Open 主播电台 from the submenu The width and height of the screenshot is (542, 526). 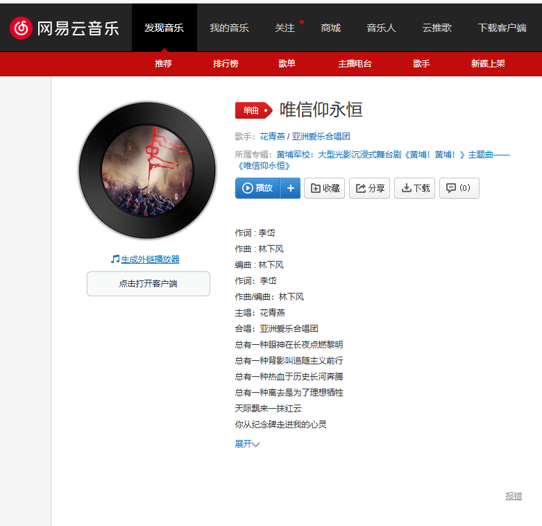point(355,64)
